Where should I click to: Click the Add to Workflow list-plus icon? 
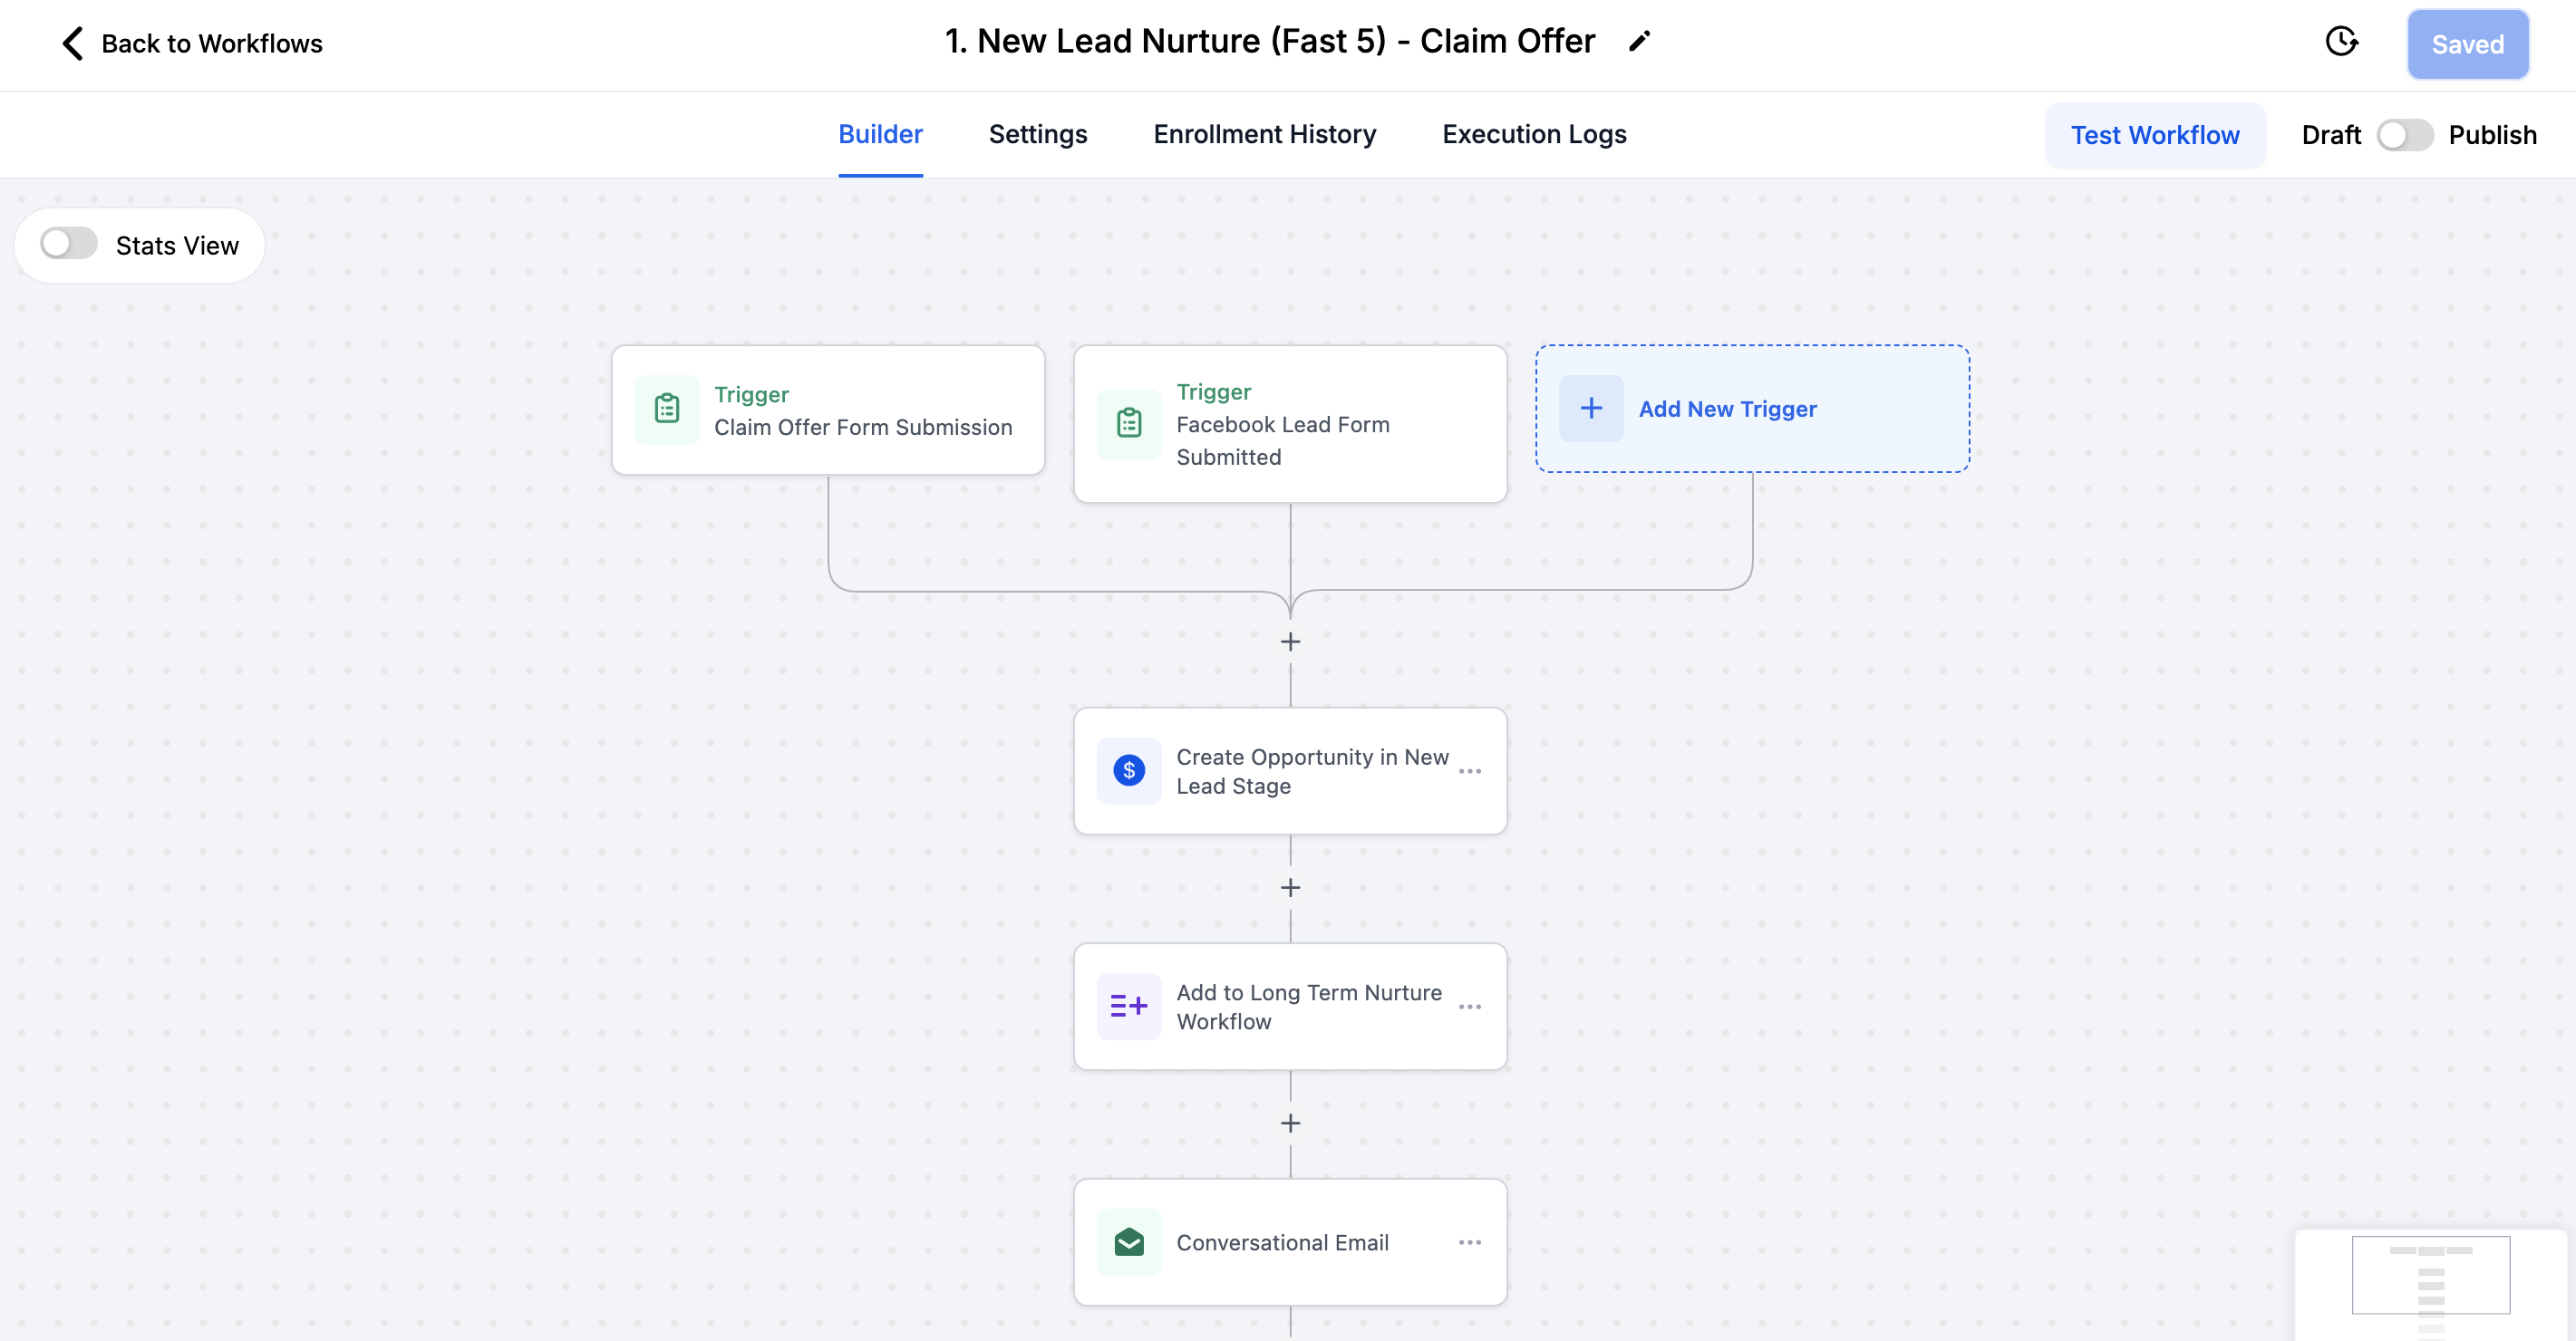(1129, 1006)
